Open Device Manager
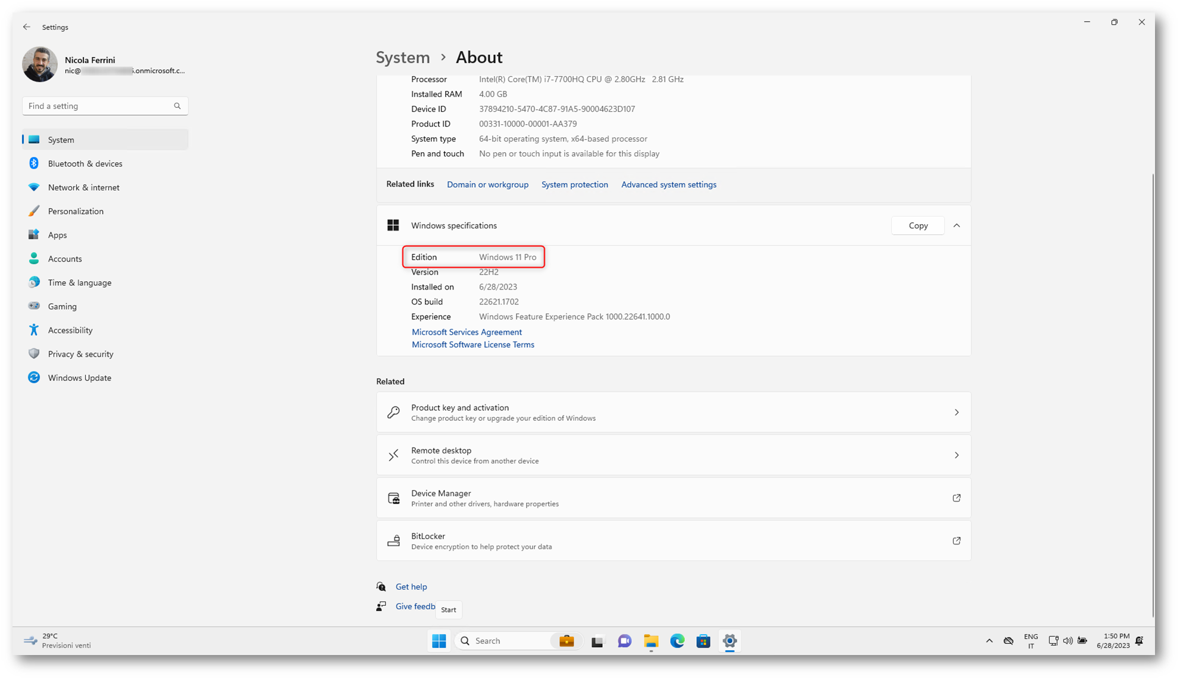Image resolution: width=1180 pixels, height=680 pixels. 673,498
